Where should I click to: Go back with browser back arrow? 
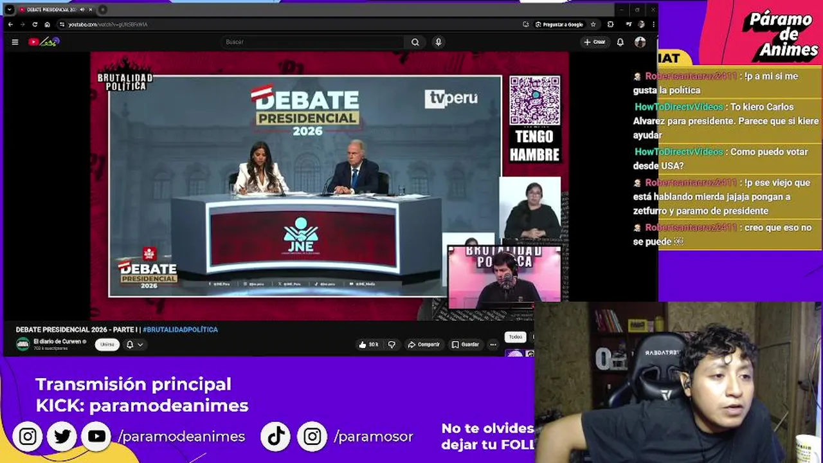click(x=10, y=24)
